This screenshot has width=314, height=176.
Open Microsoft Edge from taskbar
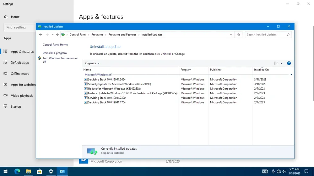click(x=17, y=171)
